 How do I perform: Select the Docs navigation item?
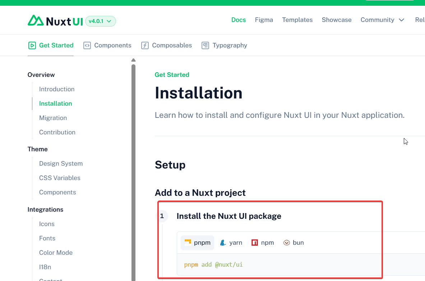click(x=239, y=20)
